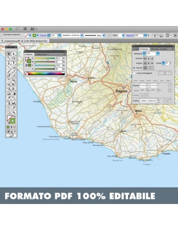Click the stroke weight field in control bar
Image resolution: width=178 pixels, height=230 pixels.
pyautogui.click(x=54, y=35)
